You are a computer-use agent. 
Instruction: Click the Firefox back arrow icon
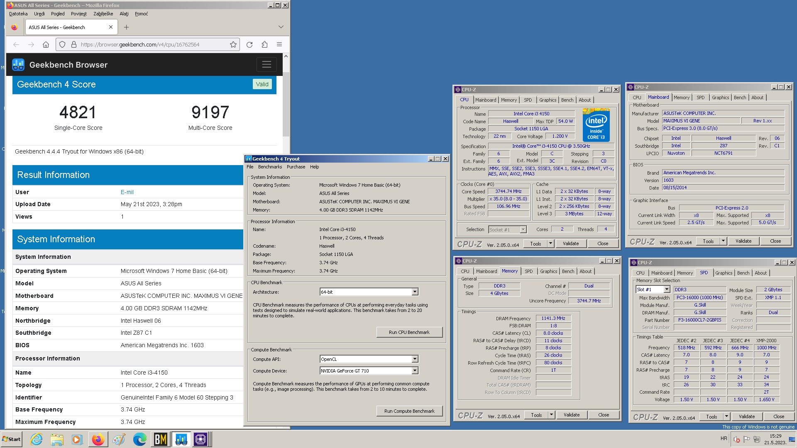[16, 45]
